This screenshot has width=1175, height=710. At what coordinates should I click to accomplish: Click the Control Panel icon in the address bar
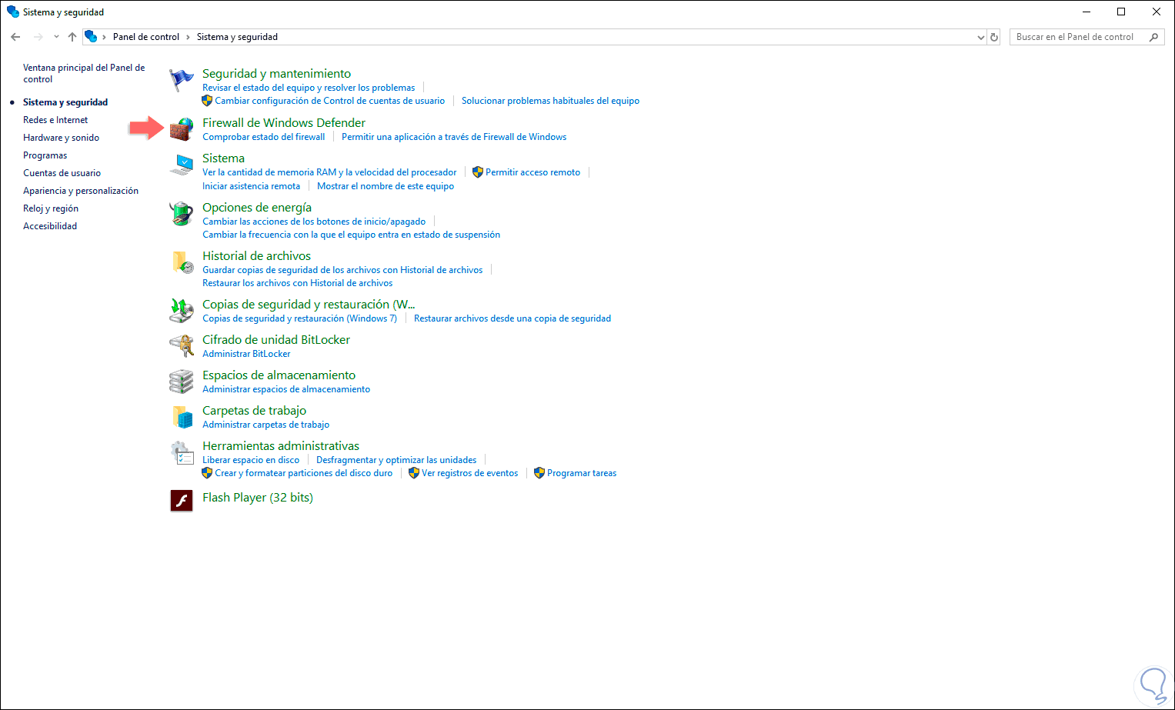pyautogui.click(x=91, y=37)
